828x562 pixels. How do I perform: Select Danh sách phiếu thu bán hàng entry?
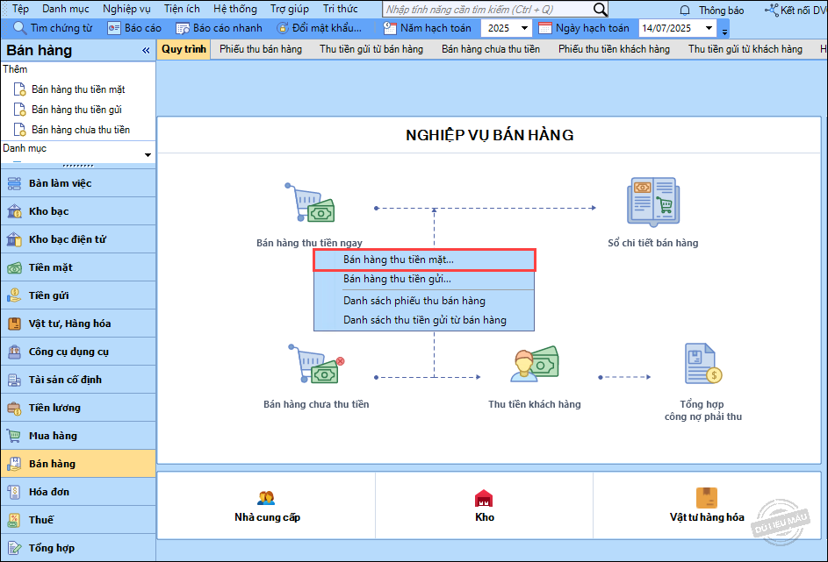(x=425, y=301)
